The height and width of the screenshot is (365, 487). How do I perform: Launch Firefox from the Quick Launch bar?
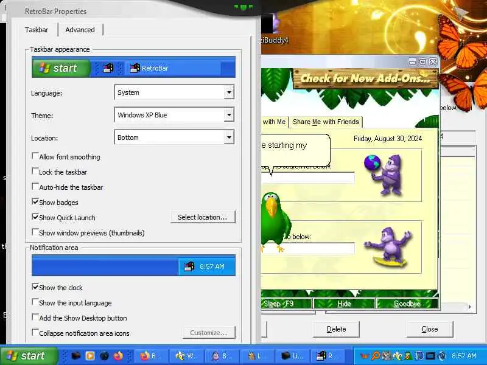pos(118,356)
